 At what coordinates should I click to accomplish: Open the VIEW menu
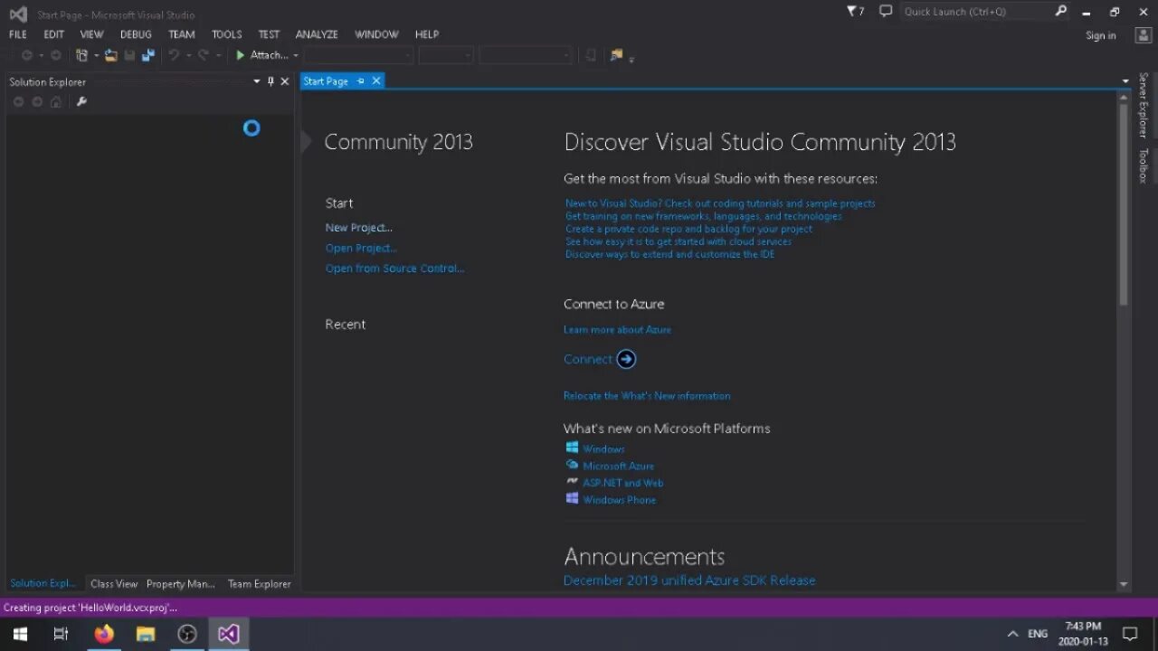[92, 34]
